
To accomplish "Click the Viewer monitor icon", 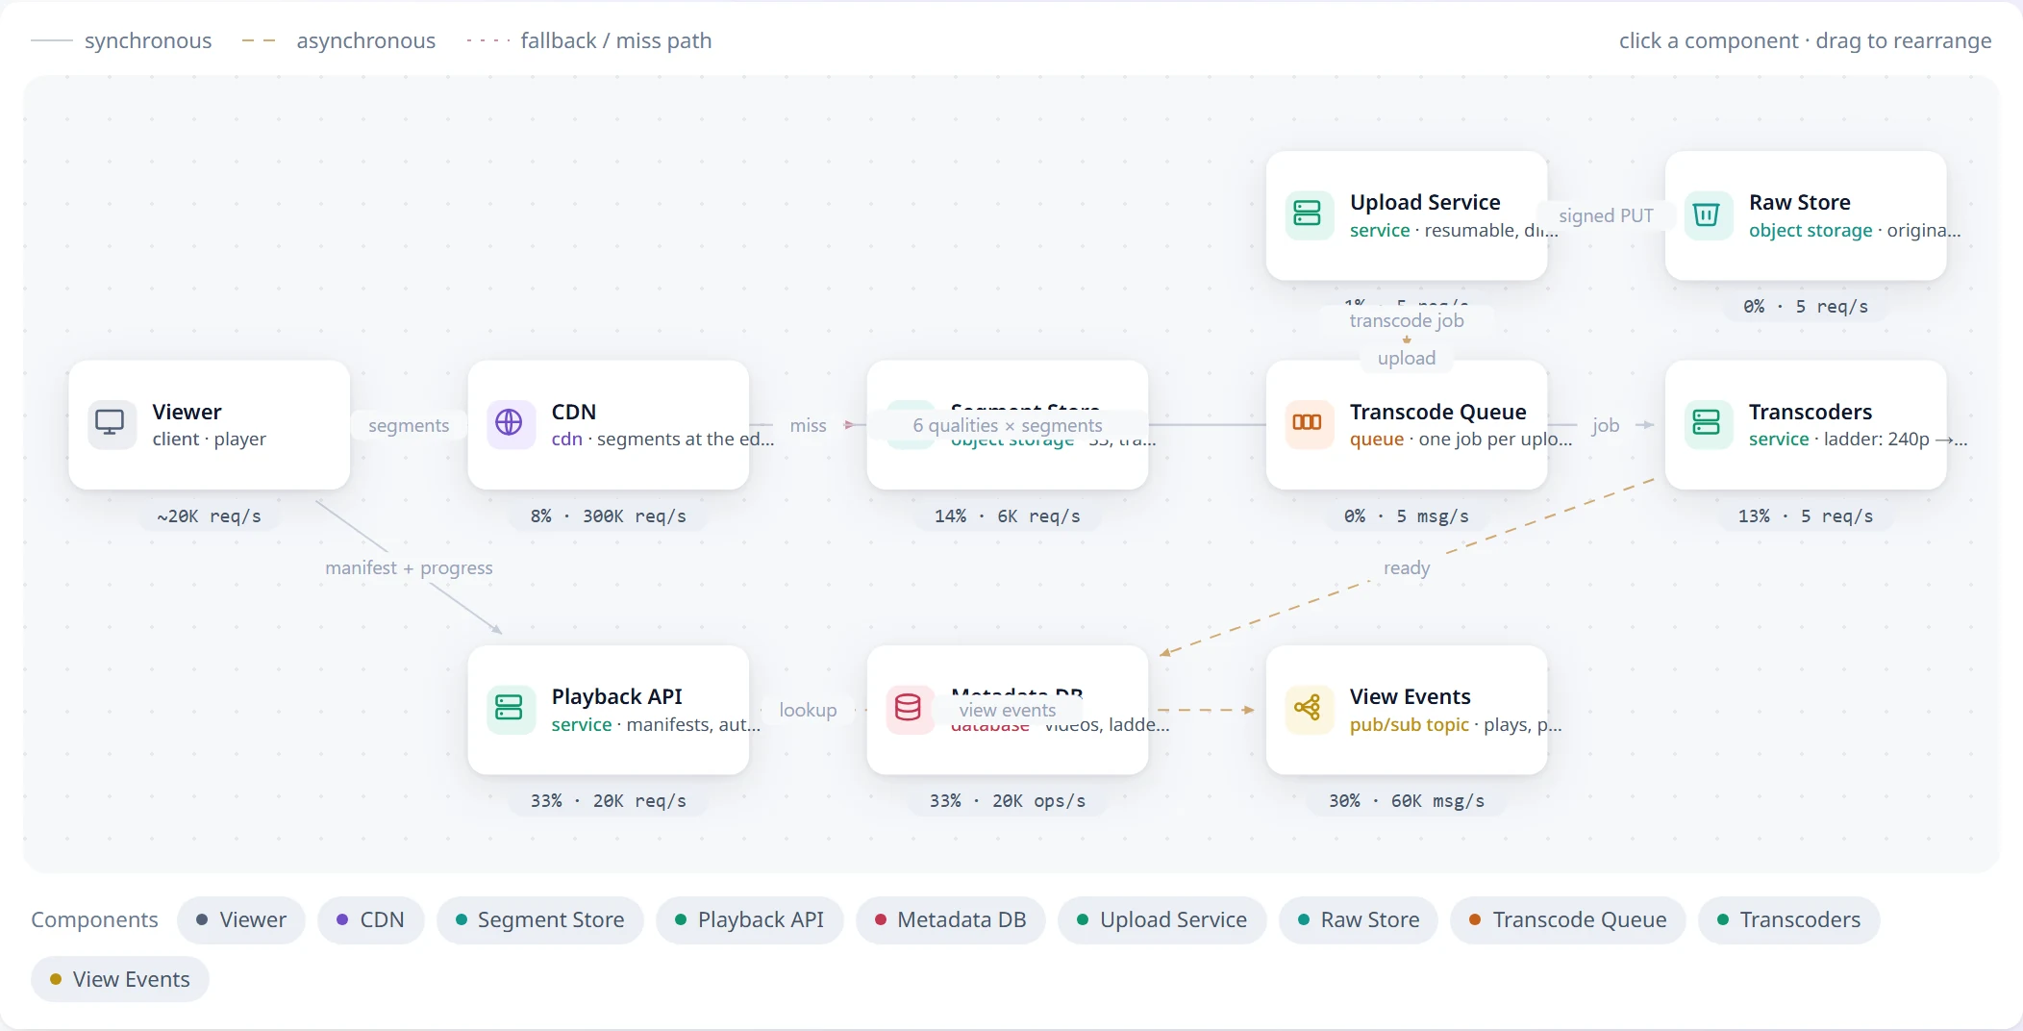I will pos(110,423).
